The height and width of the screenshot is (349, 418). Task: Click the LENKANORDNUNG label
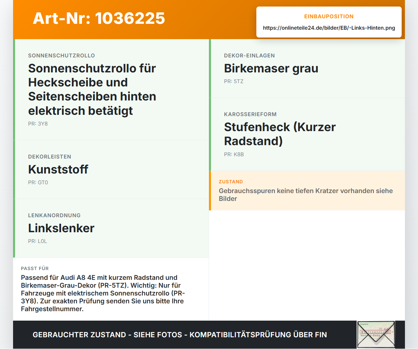pyautogui.click(x=54, y=215)
